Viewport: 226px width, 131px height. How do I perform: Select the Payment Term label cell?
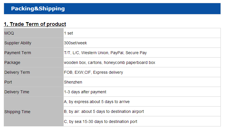pos(17,53)
